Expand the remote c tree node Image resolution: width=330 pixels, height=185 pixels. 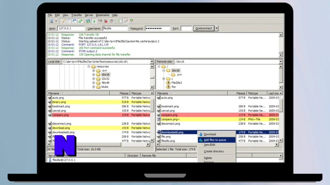[163, 79]
